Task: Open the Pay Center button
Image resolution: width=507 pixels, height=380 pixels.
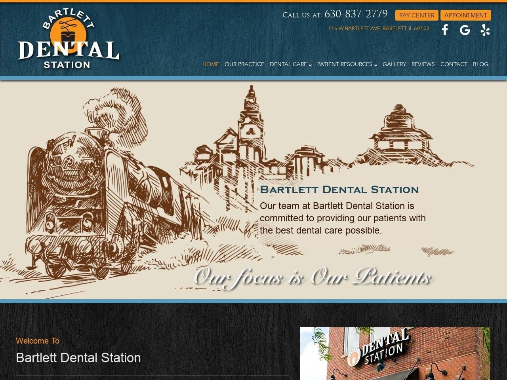Action: (x=417, y=15)
